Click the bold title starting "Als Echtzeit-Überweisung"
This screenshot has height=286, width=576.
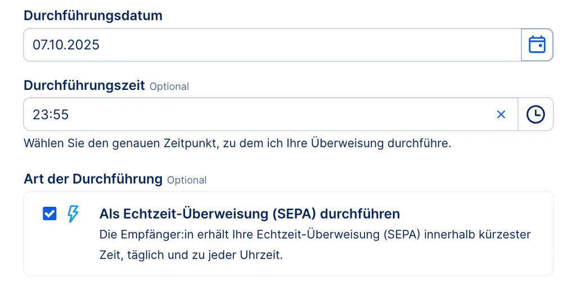[249, 214]
